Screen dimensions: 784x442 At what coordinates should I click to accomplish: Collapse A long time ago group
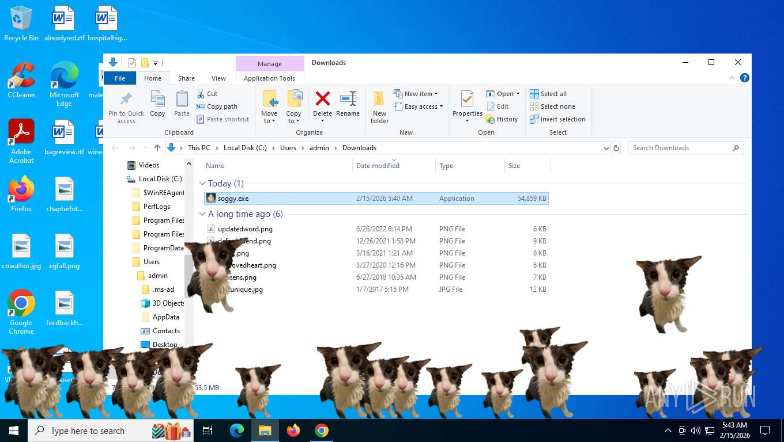click(202, 214)
